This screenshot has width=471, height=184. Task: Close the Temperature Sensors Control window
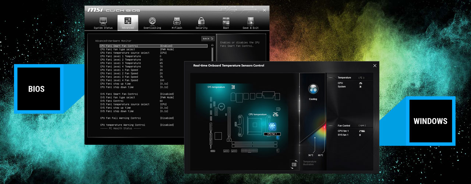pyautogui.click(x=375, y=66)
